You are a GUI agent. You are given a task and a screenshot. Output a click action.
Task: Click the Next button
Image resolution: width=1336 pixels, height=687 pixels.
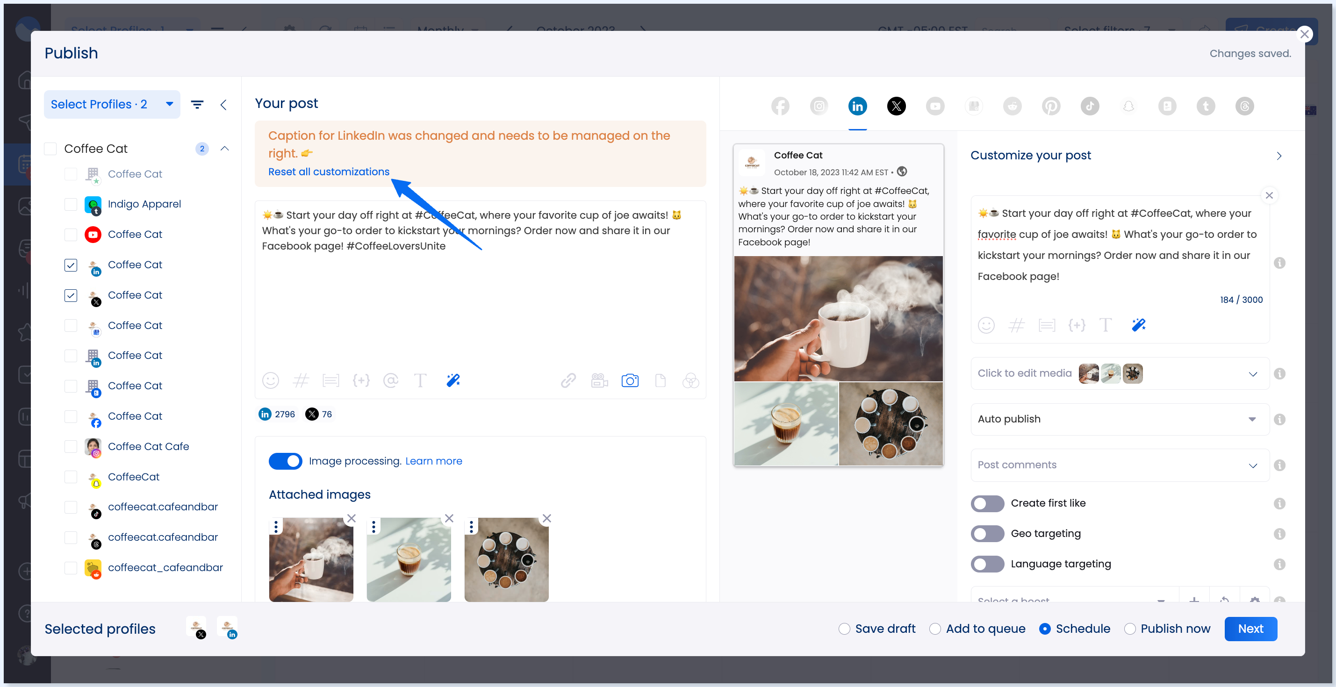click(x=1250, y=629)
